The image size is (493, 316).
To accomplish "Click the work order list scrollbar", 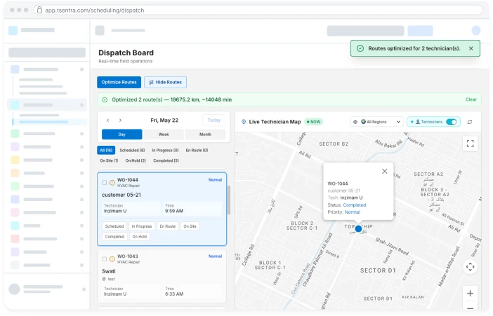I will pyautogui.click(x=229, y=200).
